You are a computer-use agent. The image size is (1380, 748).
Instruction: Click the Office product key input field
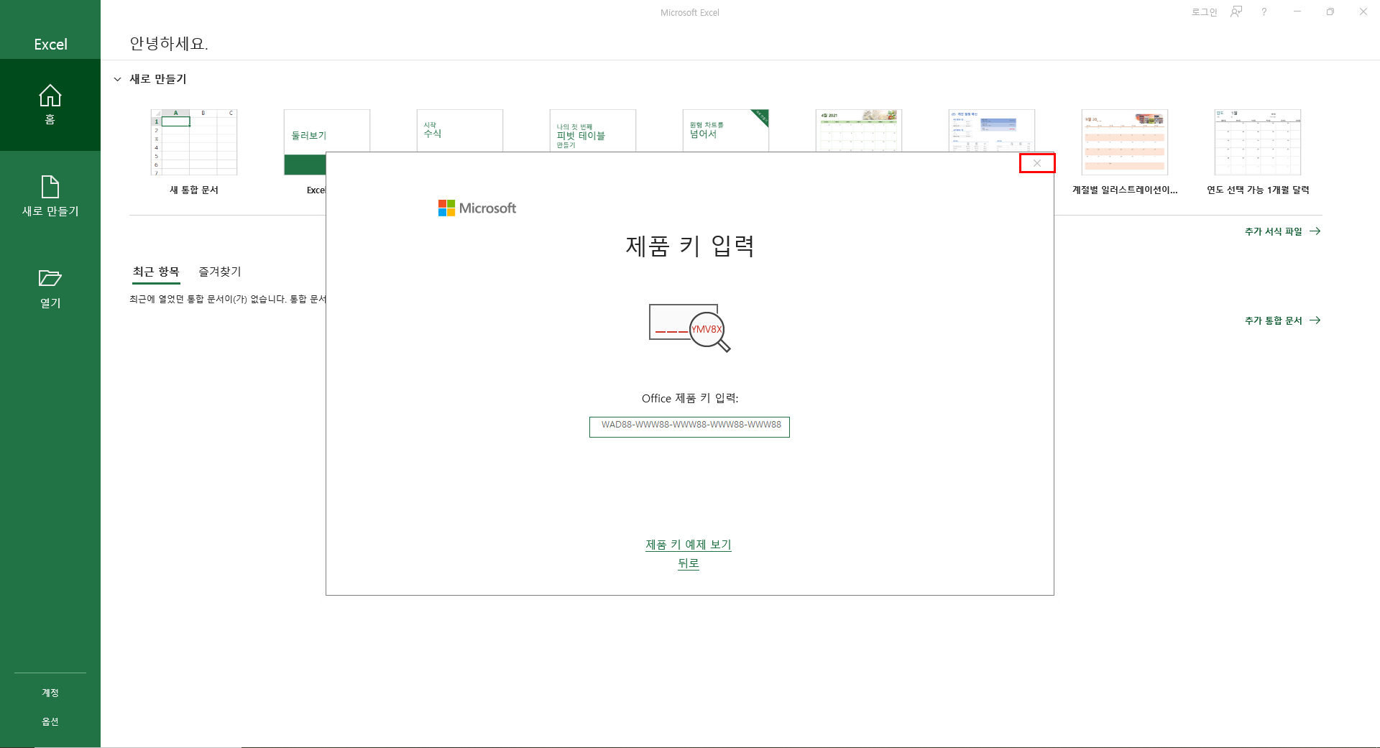689,427
